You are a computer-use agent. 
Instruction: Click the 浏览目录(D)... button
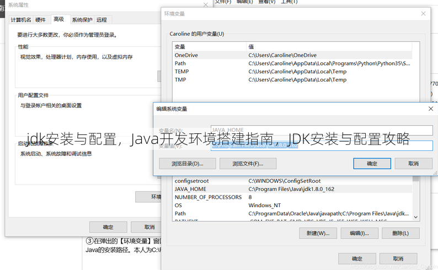tap(188, 164)
